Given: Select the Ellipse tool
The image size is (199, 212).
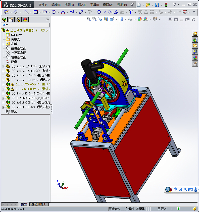Looking at the screenshot, I should 81,12.
